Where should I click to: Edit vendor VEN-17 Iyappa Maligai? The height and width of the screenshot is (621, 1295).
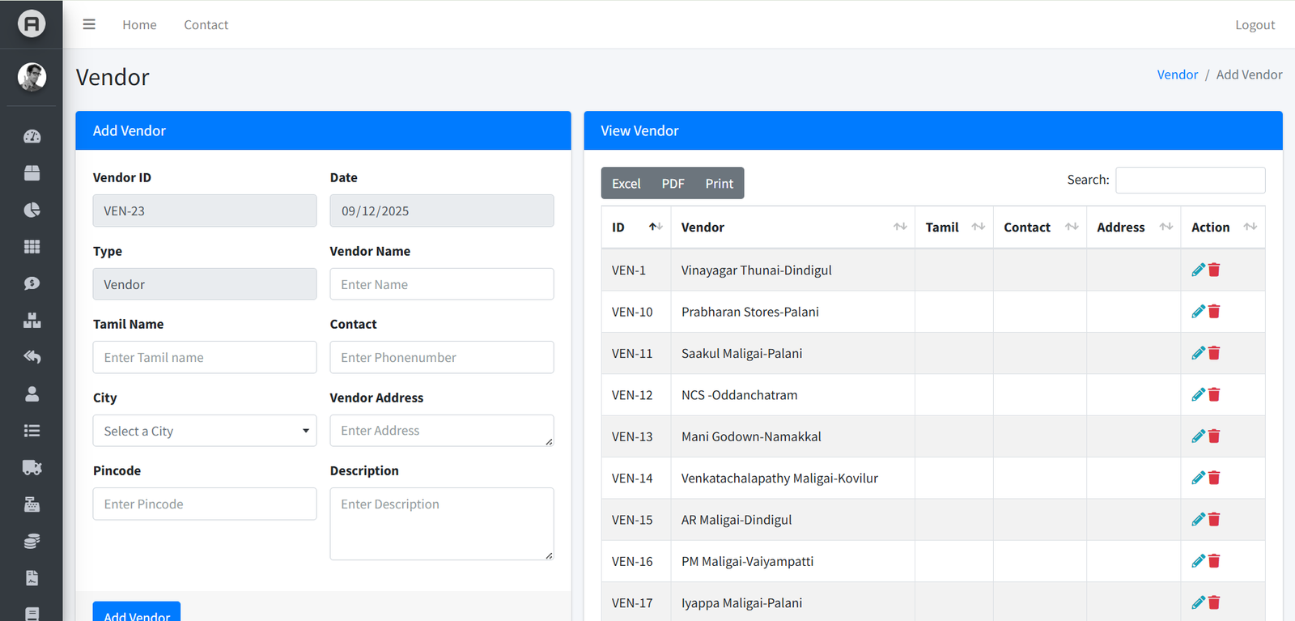coord(1199,602)
